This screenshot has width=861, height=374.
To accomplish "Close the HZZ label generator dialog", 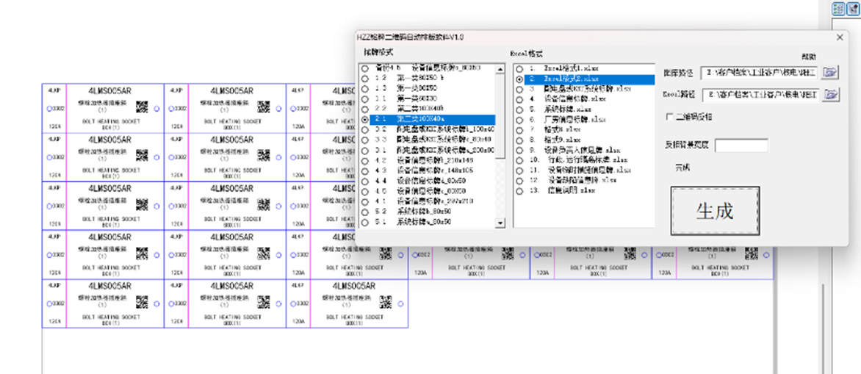I will (x=840, y=37).
